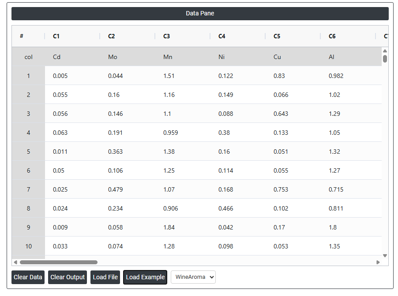Select cell with value 0.479 in Mo column
Viewport: 398px width, 296px height.
tap(116, 189)
